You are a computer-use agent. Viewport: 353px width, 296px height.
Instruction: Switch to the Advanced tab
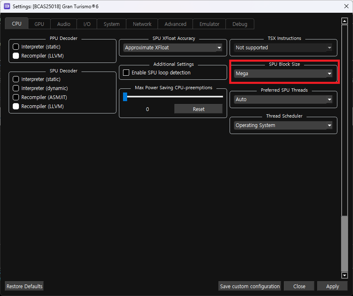(x=175, y=24)
